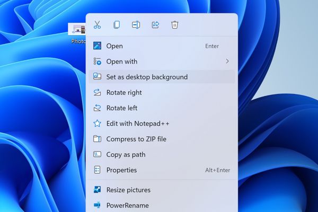Click the Rotate left icon
This screenshot has width=318, height=212.
point(97,108)
